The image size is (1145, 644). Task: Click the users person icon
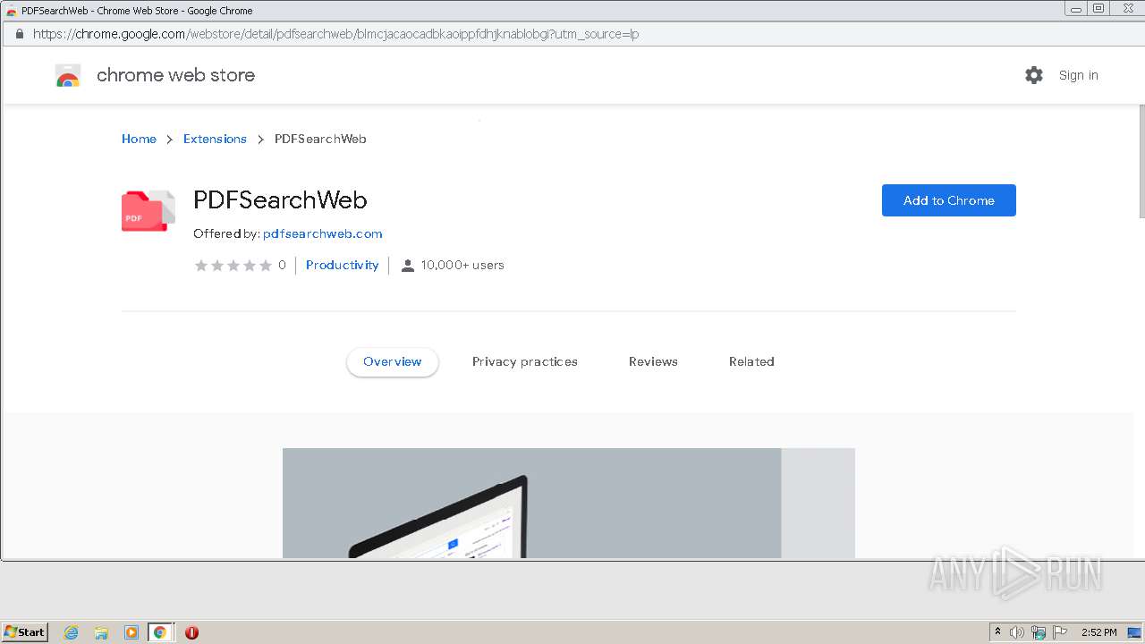click(408, 266)
